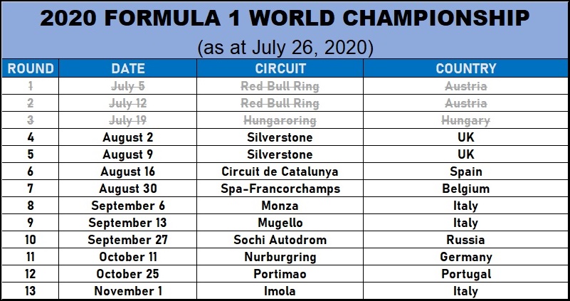The width and height of the screenshot is (570, 301).
Task: Click the Monza circuit cell
Action: point(280,206)
